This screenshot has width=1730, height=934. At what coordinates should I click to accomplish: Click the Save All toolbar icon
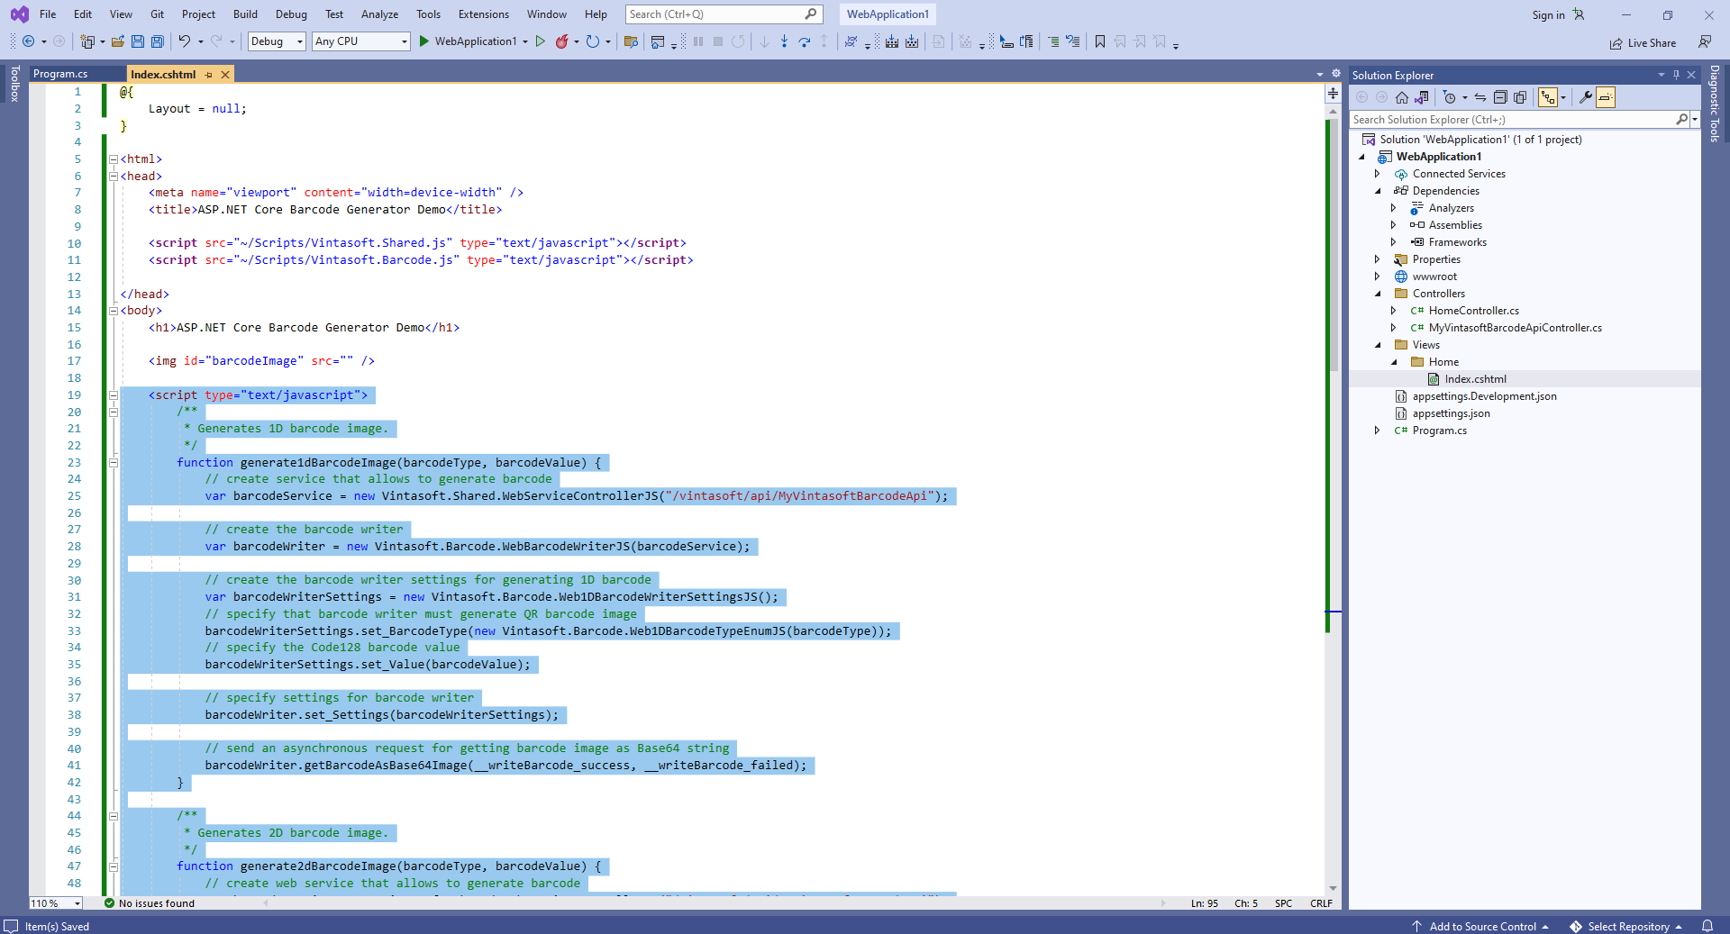[158, 41]
